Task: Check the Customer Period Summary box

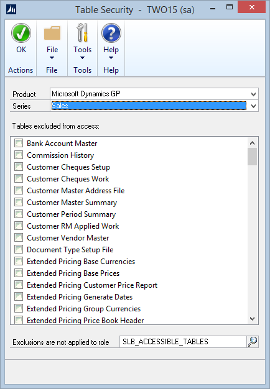Action: [x=19, y=214]
